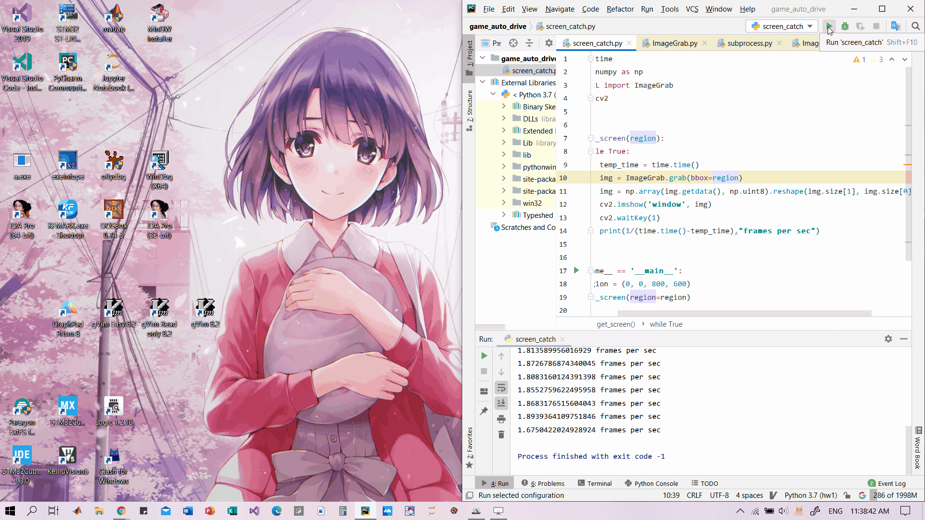Image resolution: width=925 pixels, height=520 pixels.
Task: Click the Debug bug icon in toolbar
Action: pos(845,27)
